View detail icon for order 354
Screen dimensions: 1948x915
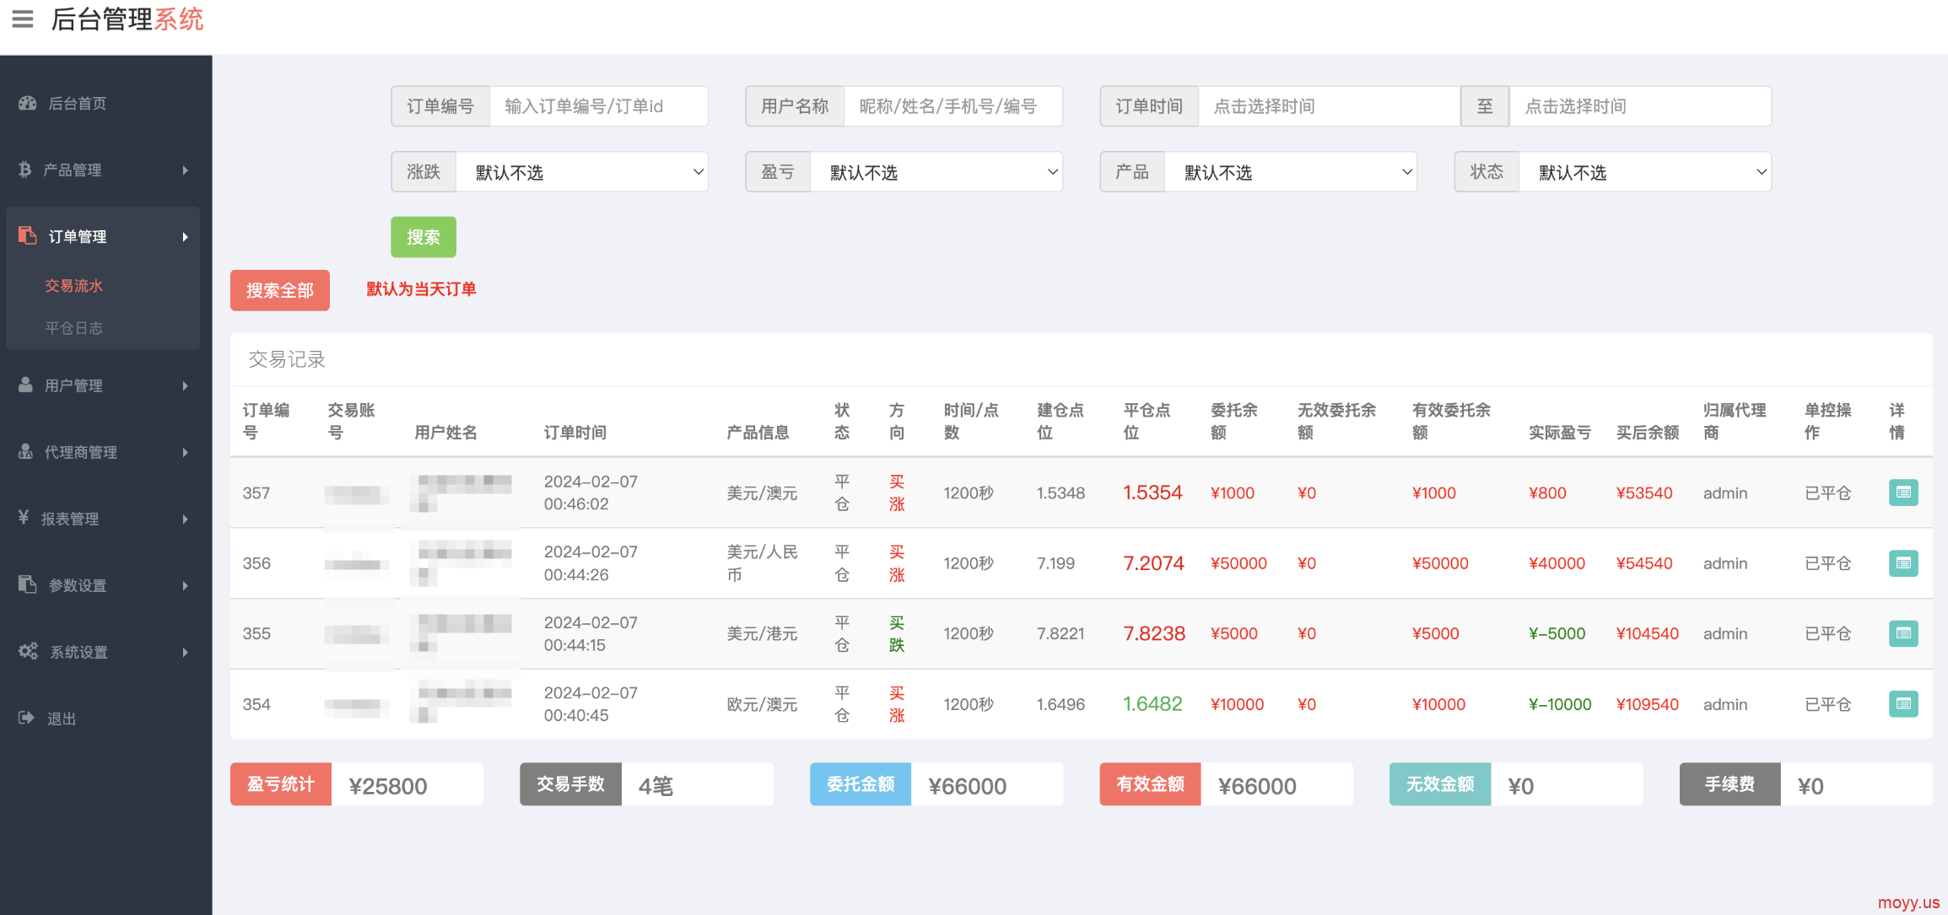coord(1902,704)
